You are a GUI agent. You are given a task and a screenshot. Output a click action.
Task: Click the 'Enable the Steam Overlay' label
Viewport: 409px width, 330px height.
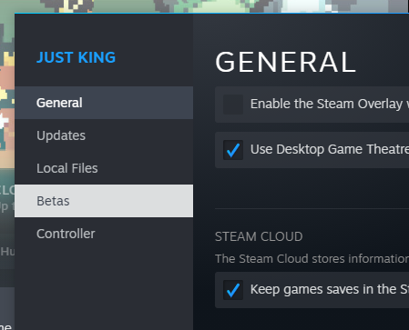(x=330, y=104)
